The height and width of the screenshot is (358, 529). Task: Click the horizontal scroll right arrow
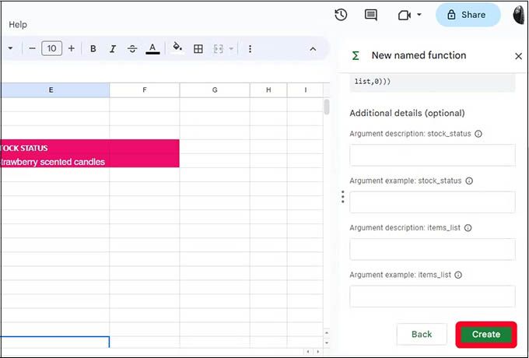(318, 352)
